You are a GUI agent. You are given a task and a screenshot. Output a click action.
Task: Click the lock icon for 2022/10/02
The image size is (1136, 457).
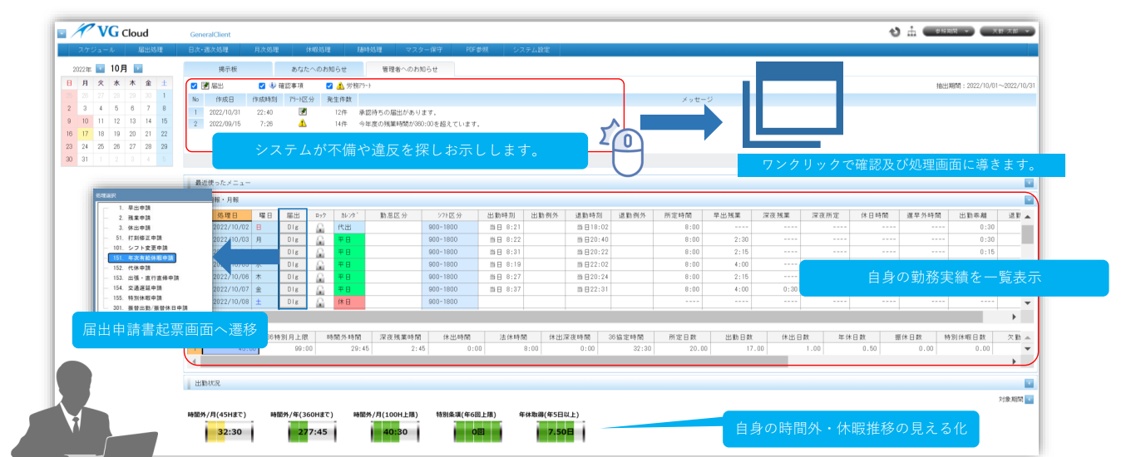(319, 226)
